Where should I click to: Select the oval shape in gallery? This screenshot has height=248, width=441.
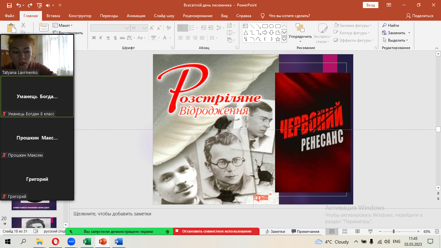pyautogui.click(x=271, y=26)
